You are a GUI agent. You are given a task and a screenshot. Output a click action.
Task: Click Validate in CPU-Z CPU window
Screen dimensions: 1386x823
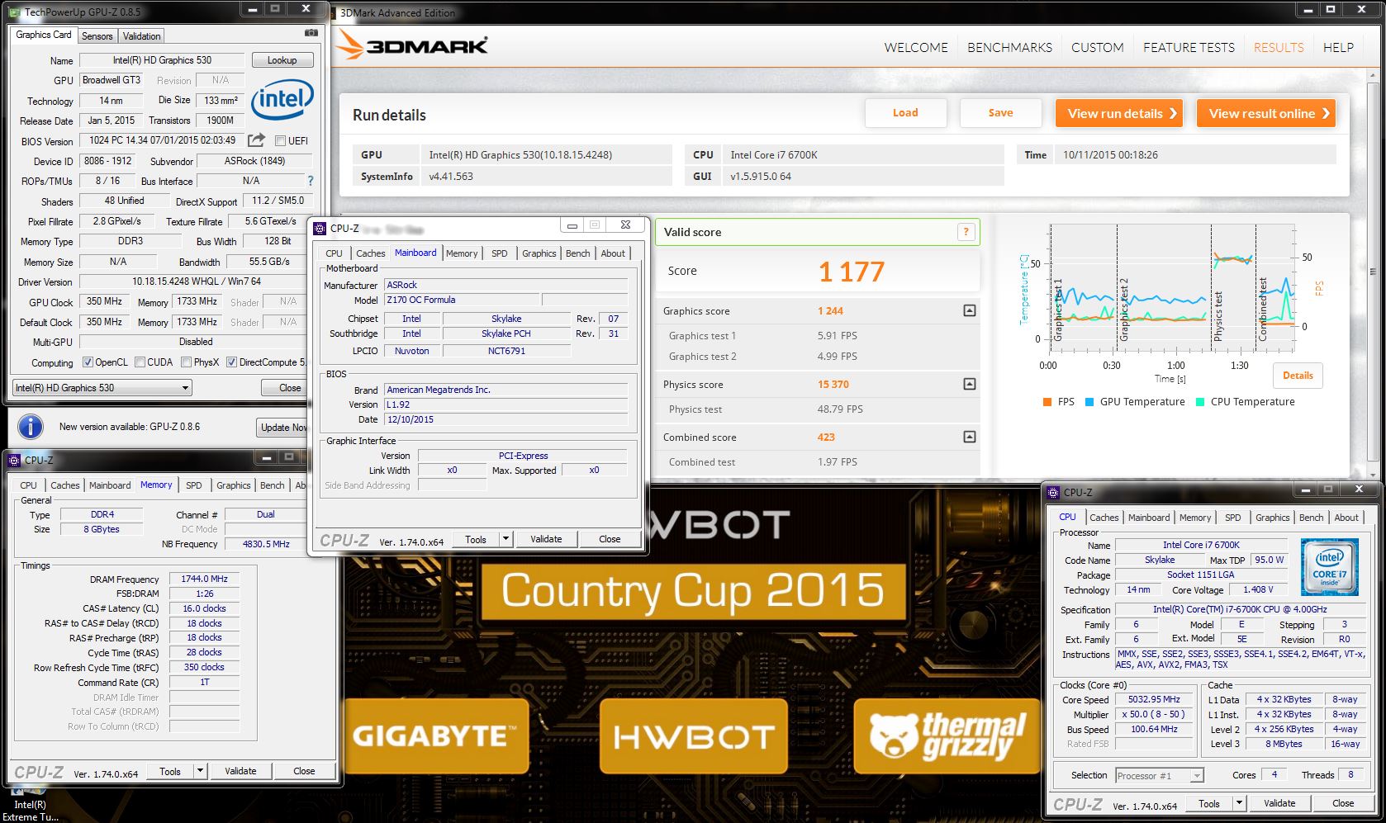click(1279, 803)
